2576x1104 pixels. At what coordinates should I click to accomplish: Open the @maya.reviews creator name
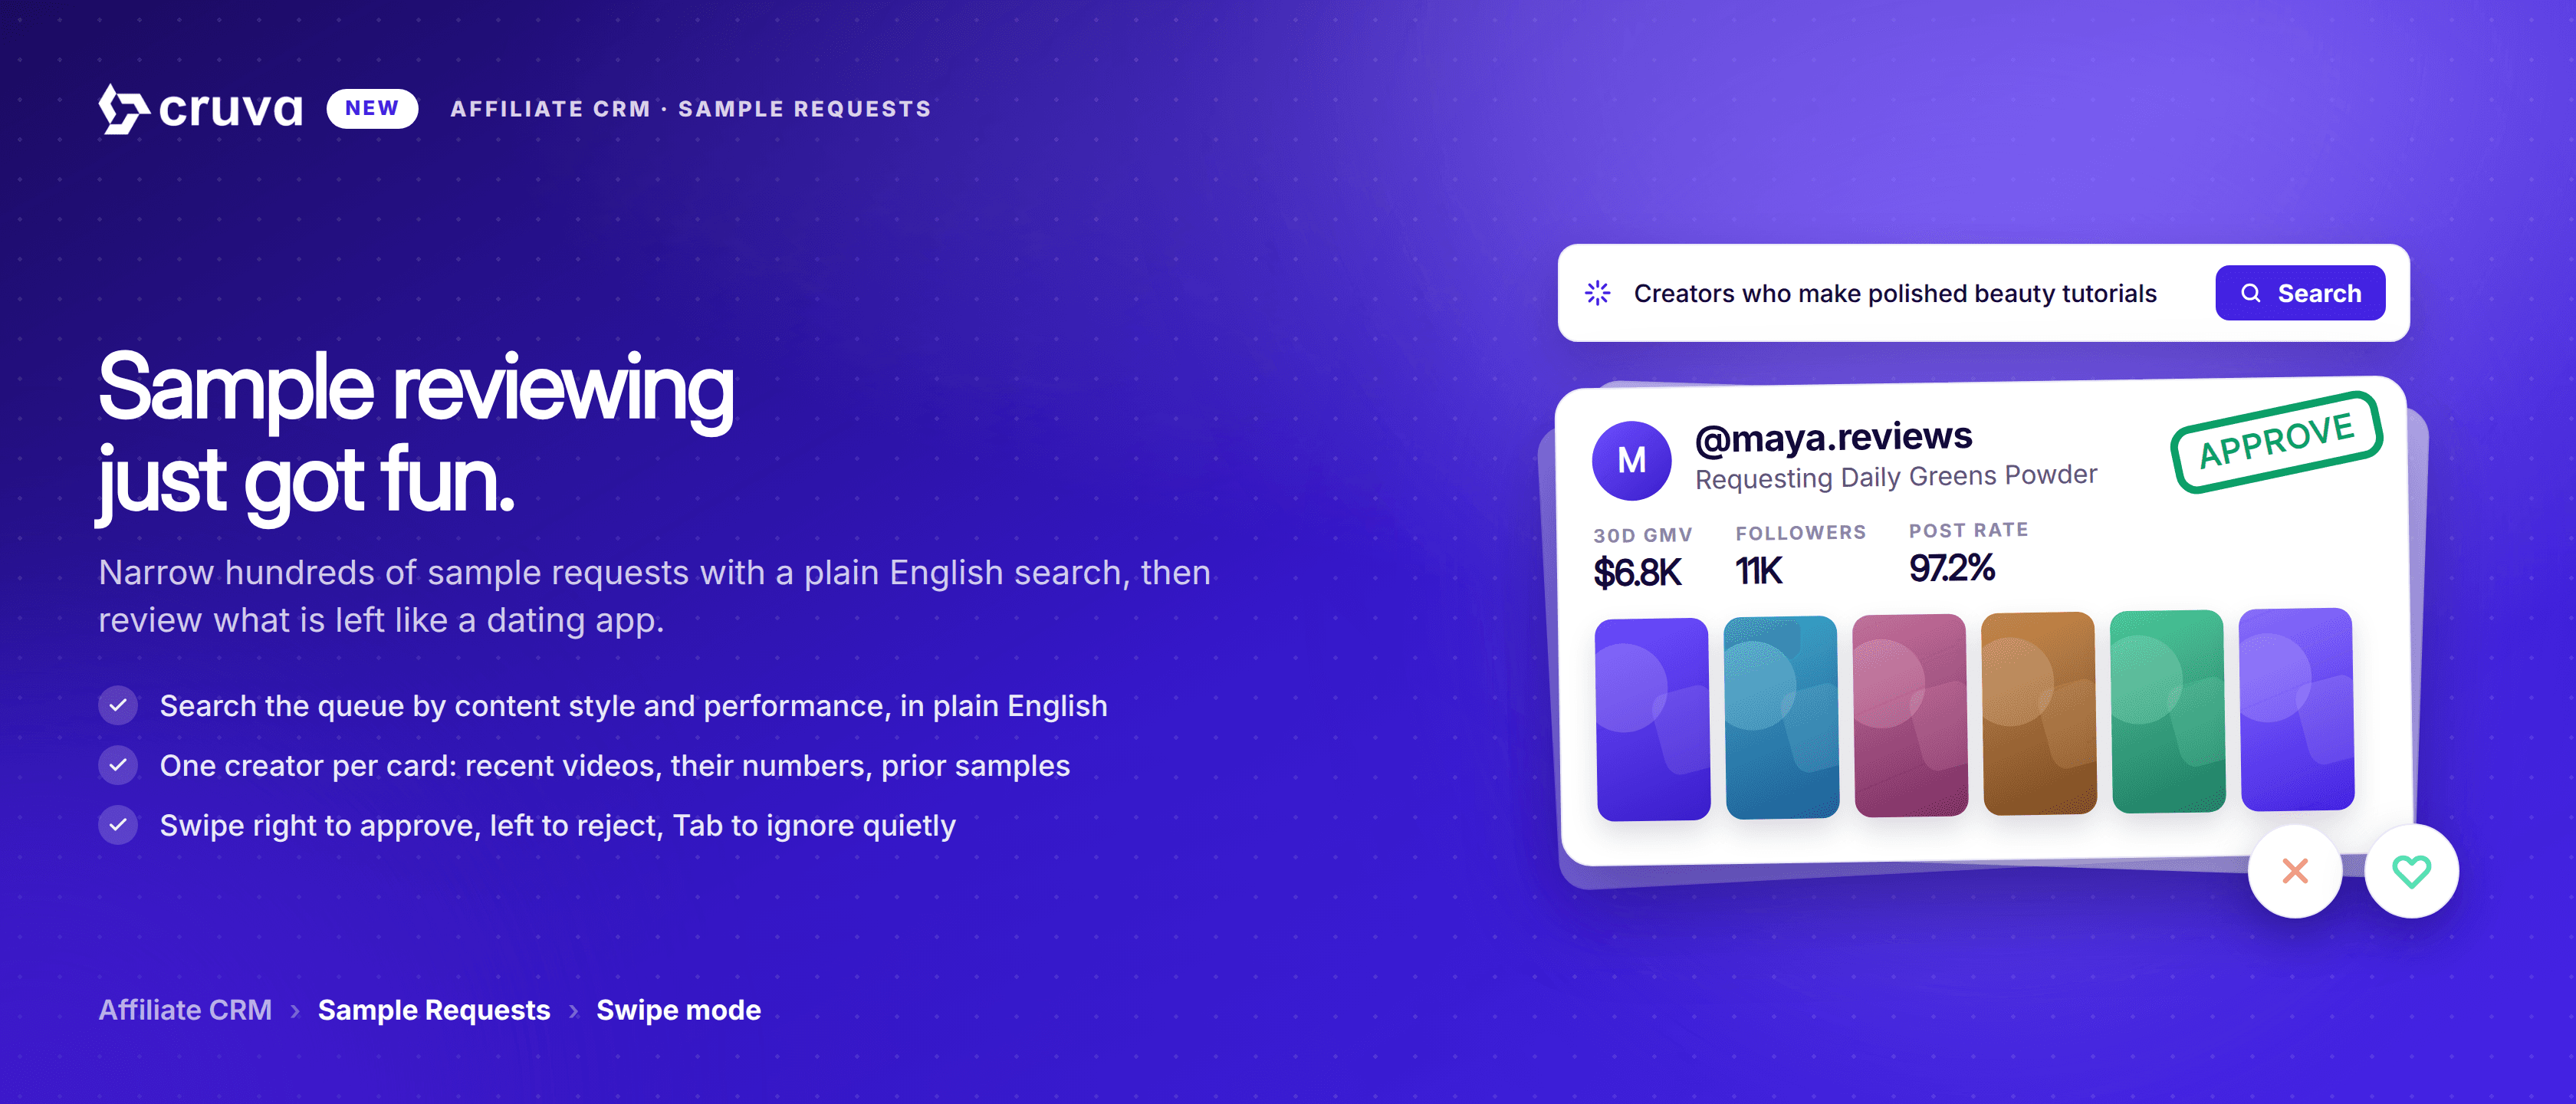click(x=1833, y=437)
